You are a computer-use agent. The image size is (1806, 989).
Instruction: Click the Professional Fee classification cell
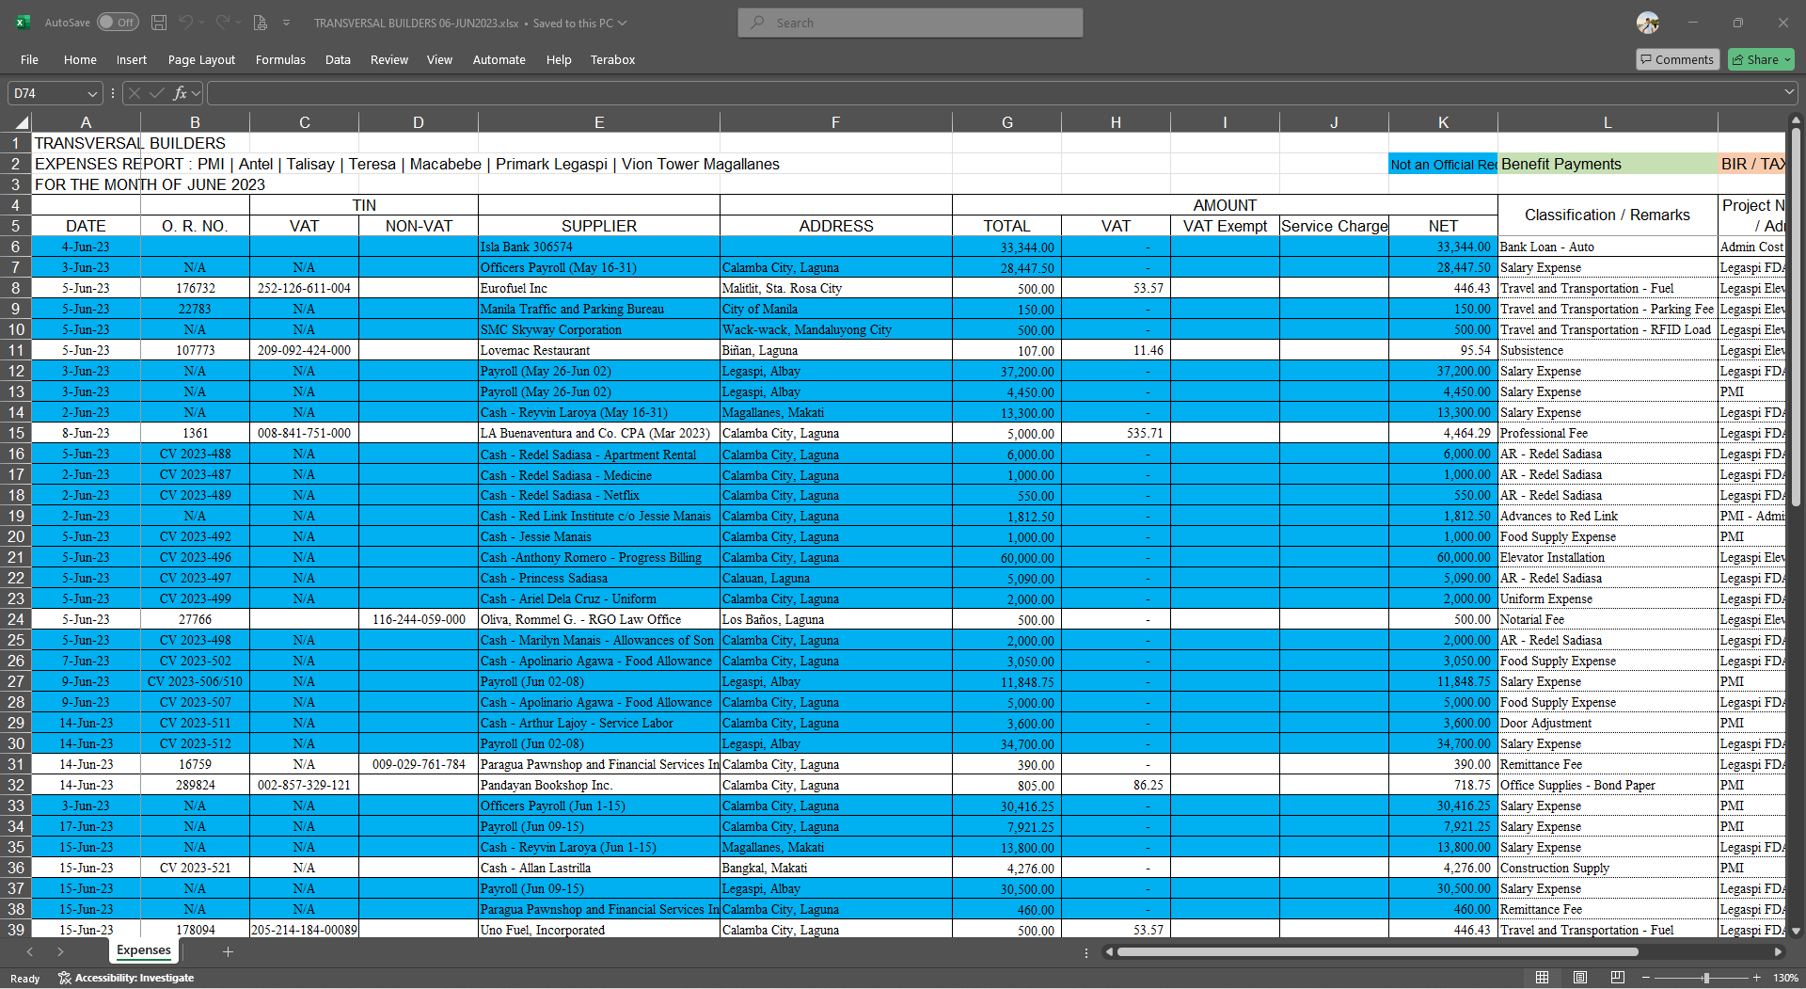pyautogui.click(x=1607, y=433)
